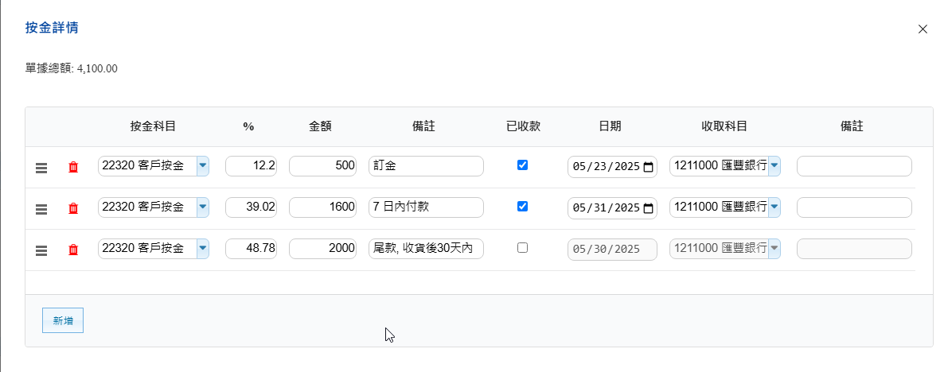Delete the 訂金 deposit row
The height and width of the screenshot is (372, 948).
pyautogui.click(x=73, y=167)
